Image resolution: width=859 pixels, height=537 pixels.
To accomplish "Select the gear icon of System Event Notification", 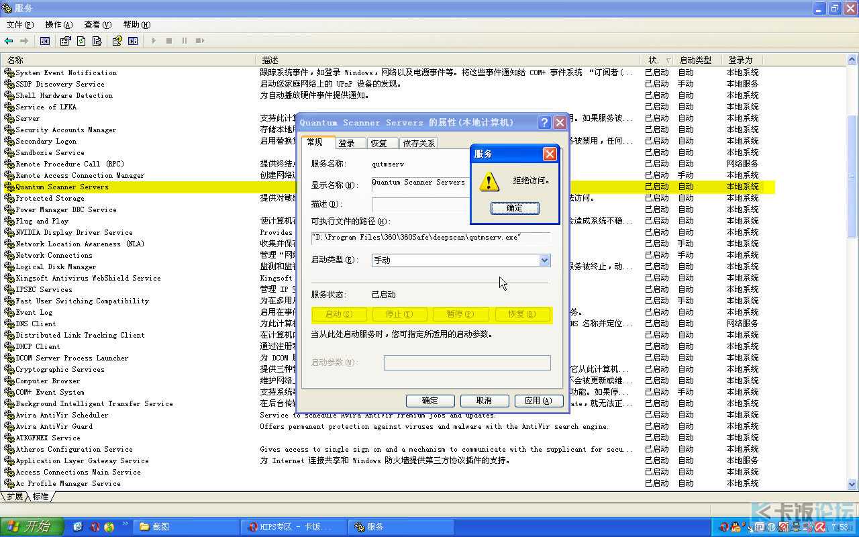I will [9, 72].
